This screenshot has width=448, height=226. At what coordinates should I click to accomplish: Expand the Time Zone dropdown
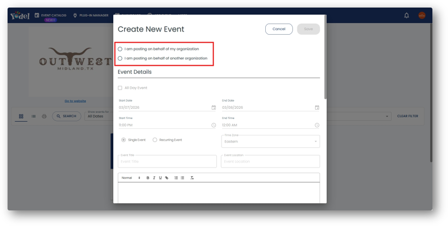coord(271,142)
